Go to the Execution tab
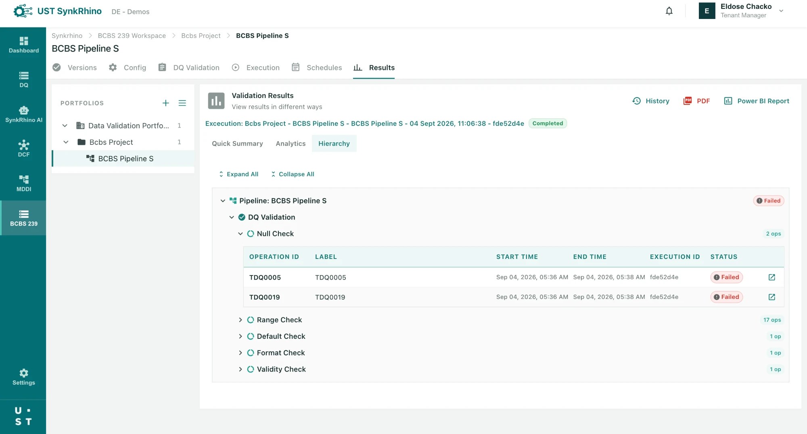 point(256,67)
